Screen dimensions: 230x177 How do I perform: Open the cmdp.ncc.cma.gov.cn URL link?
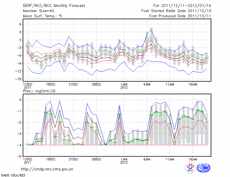47,169
